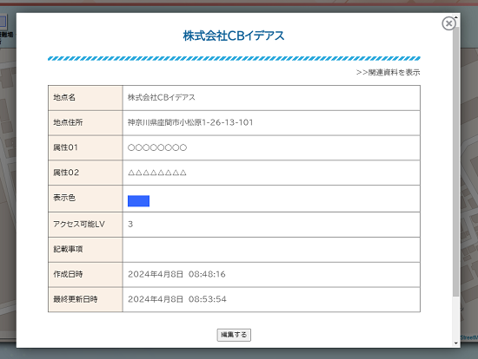The height and width of the screenshot is (359, 478).
Task: Click the 作成日時 label cell
Action: [x=85, y=274]
